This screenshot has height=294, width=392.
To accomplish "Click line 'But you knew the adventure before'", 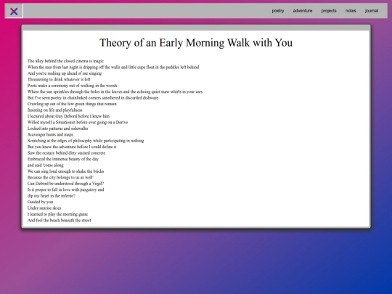I will (x=72, y=147).
